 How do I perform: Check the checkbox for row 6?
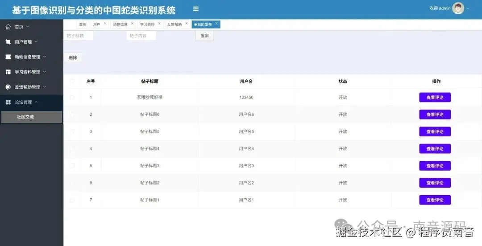[72, 183]
